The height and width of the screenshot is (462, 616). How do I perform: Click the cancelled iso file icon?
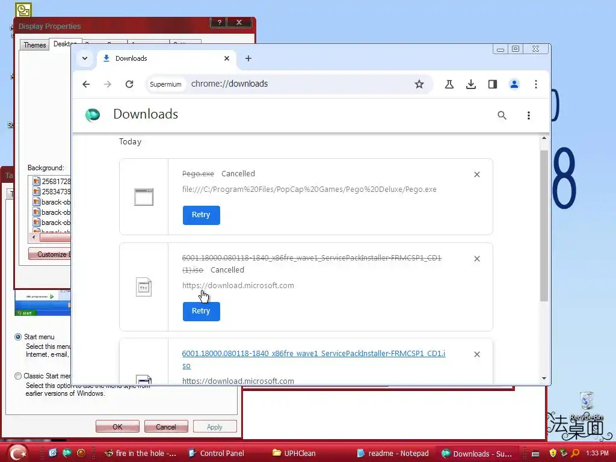(x=144, y=287)
